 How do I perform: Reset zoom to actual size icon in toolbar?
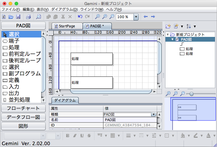pyautogui.click(x=97, y=17)
